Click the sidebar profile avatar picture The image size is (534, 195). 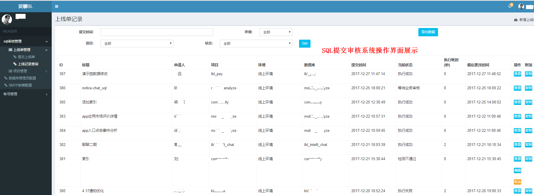click(x=7, y=20)
